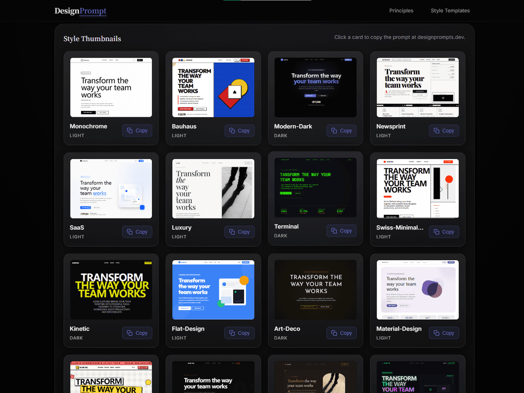This screenshot has height=393, width=524.
Task: Click the Copy button on Bauhaus card
Action: pyautogui.click(x=239, y=130)
